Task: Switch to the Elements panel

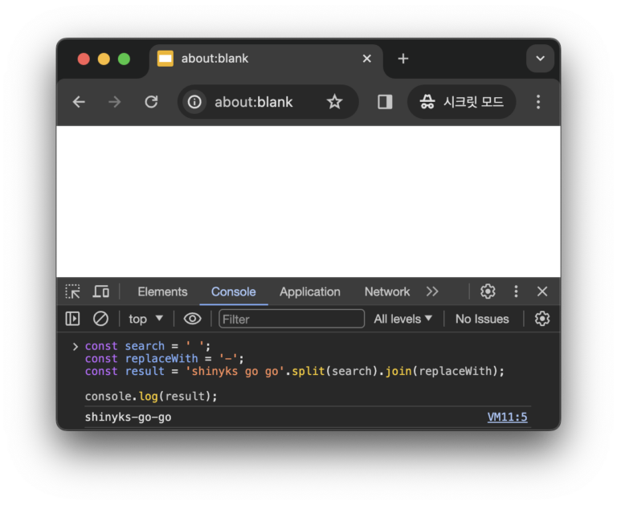Action: coord(162,291)
